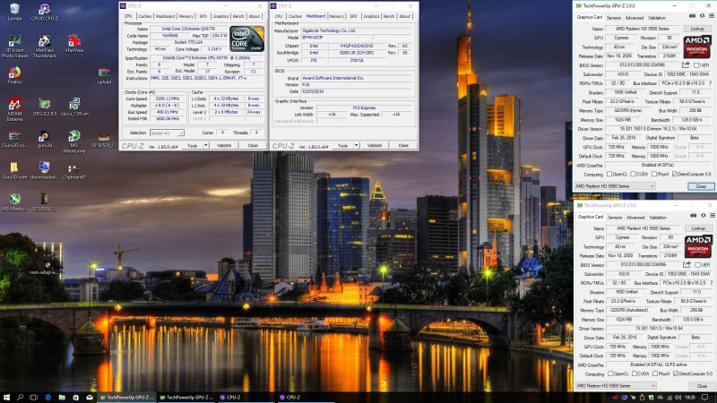Image resolution: width=717 pixels, height=403 pixels.
Task: Switch to SPD tab in Mainboard CPU-Z window
Action: 353,16
